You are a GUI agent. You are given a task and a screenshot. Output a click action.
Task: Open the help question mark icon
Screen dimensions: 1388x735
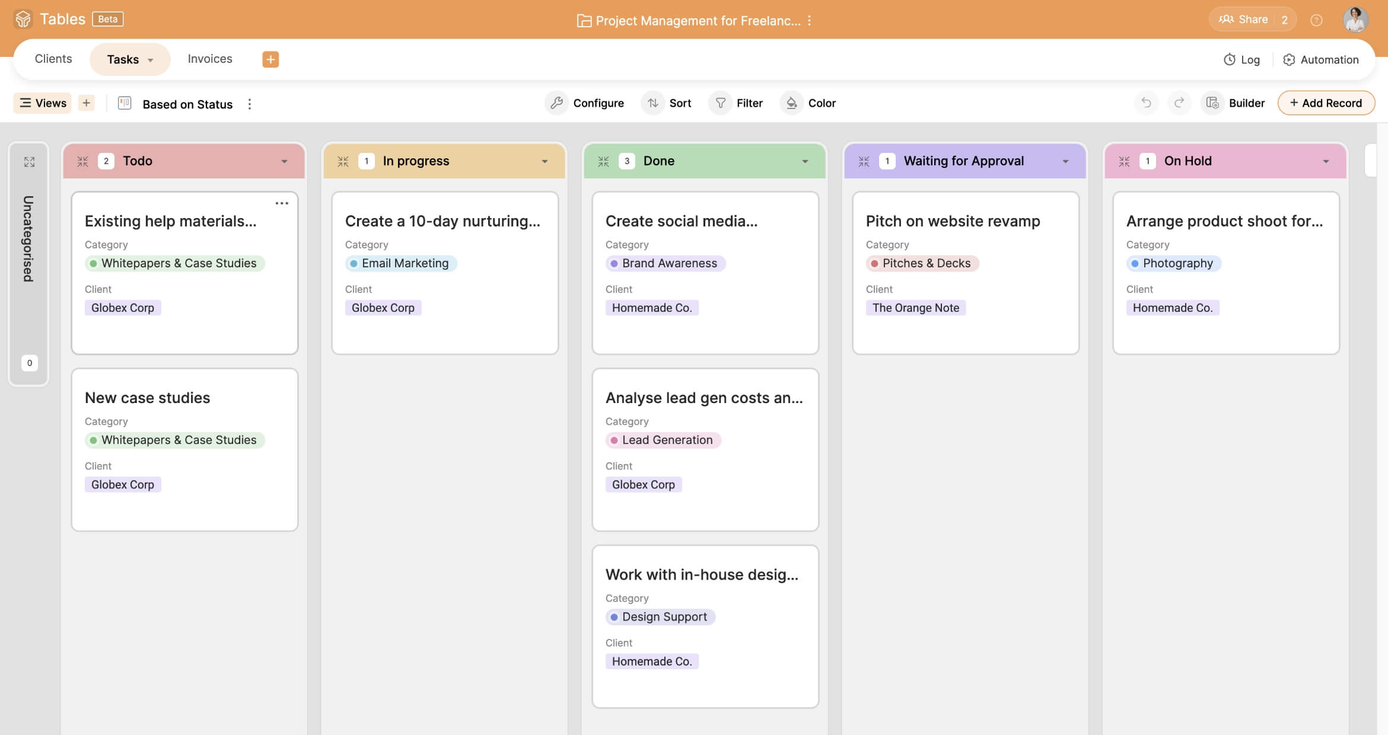pyautogui.click(x=1316, y=20)
